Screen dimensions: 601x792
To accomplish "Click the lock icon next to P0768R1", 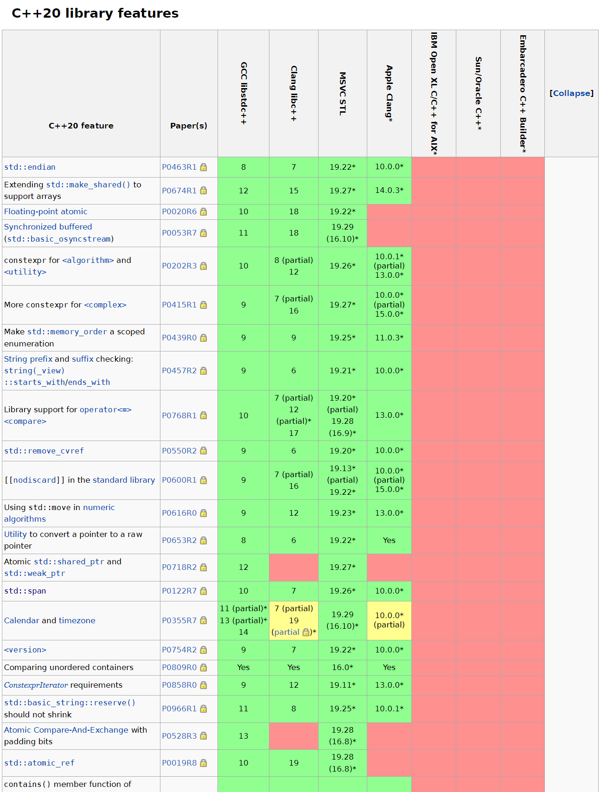I will [x=203, y=415].
